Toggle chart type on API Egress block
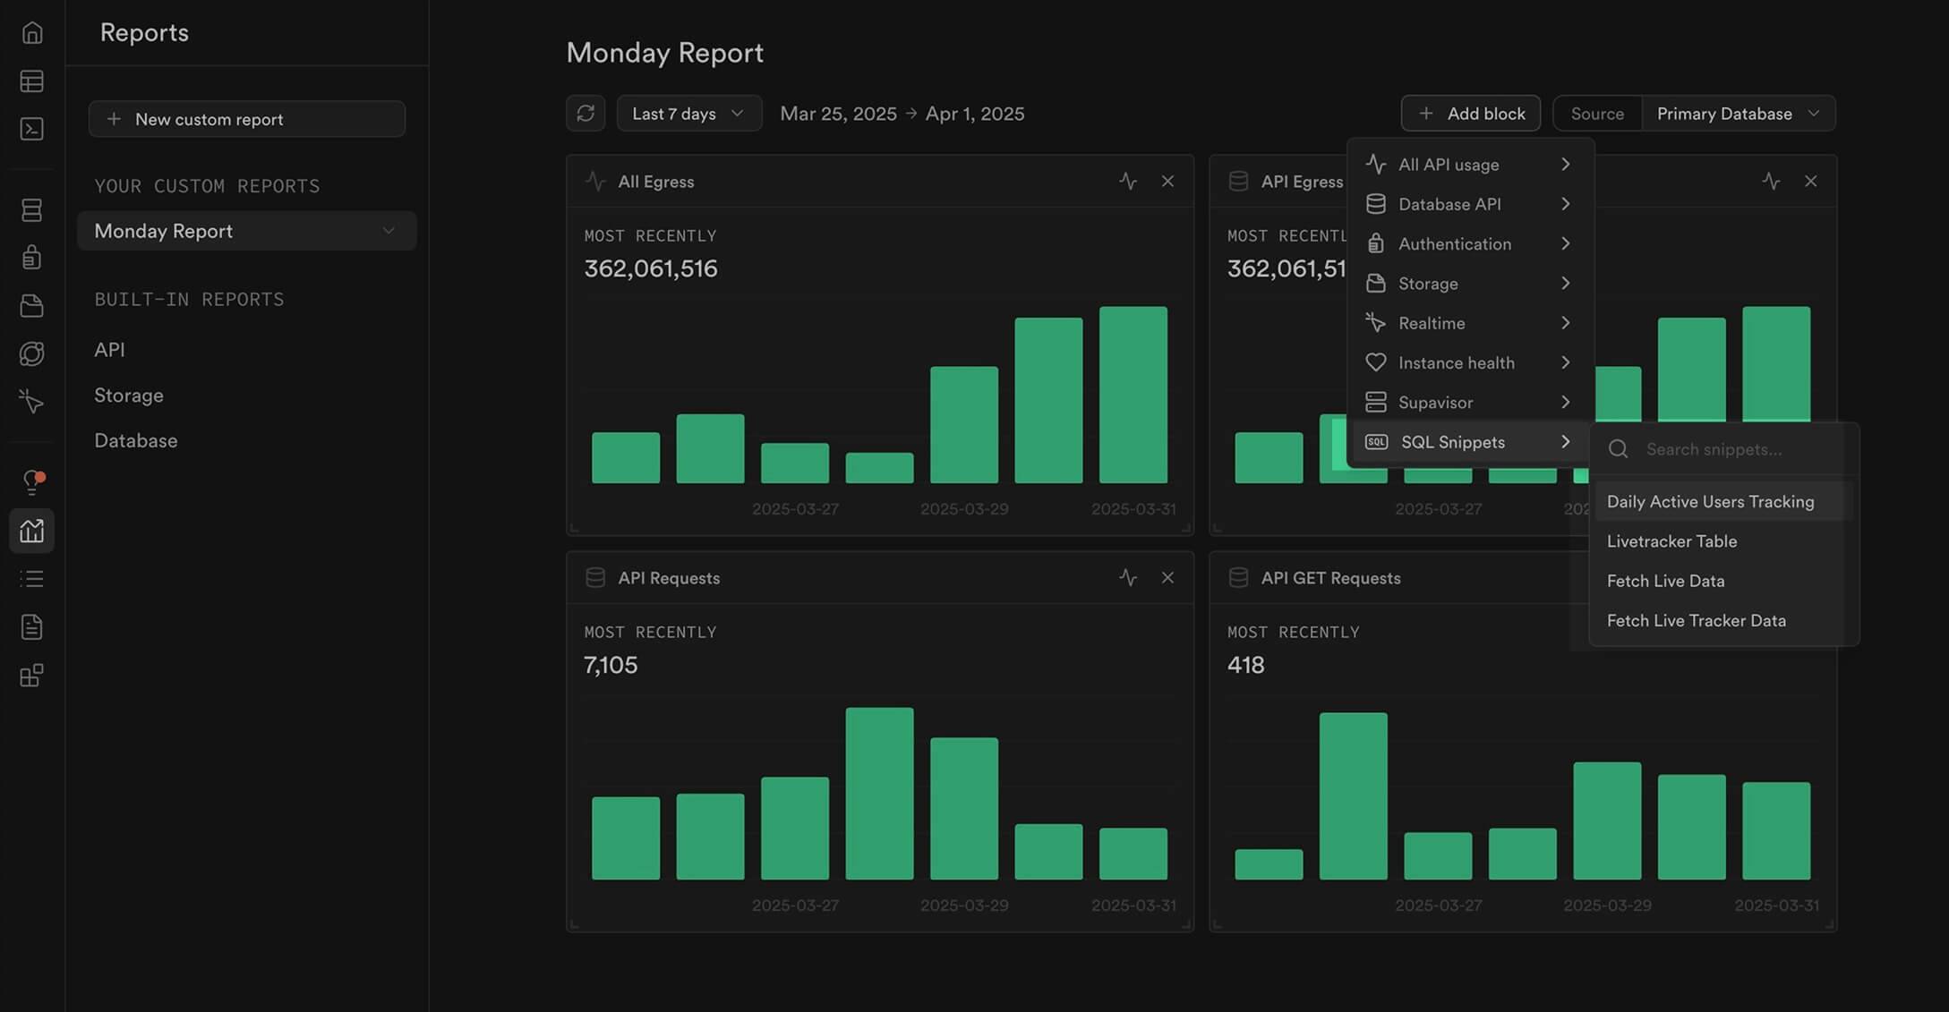The width and height of the screenshot is (1949, 1012). 1771,182
